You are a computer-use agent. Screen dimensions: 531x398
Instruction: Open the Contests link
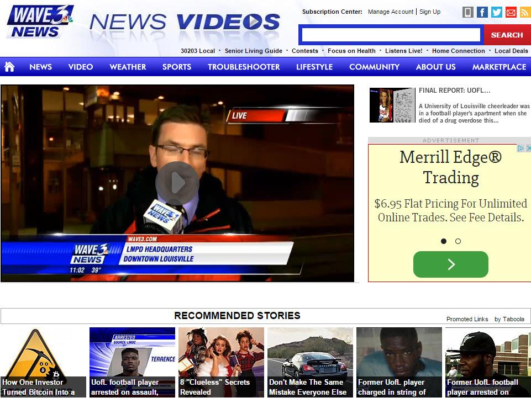[x=305, y=51]
